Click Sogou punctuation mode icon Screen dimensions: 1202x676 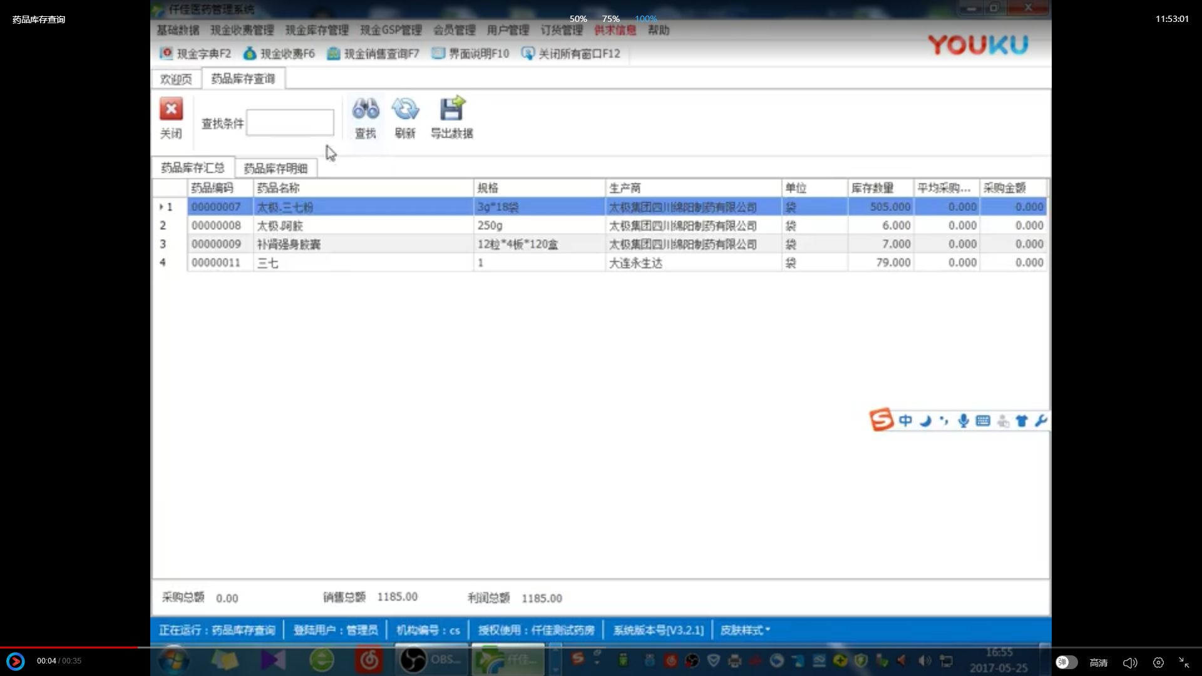coord(944,421)
